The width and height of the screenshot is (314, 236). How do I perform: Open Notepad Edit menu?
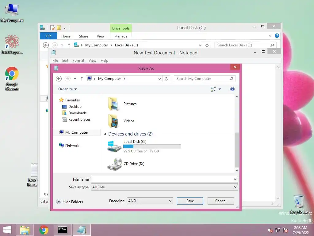tap(65, 61)
